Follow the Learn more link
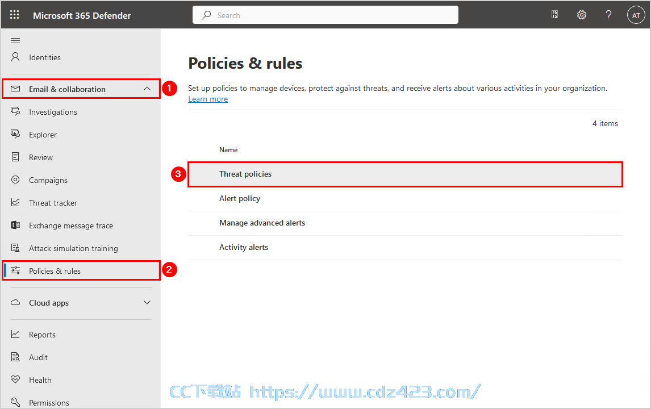The image size is (651, 409). click(208, 99)
